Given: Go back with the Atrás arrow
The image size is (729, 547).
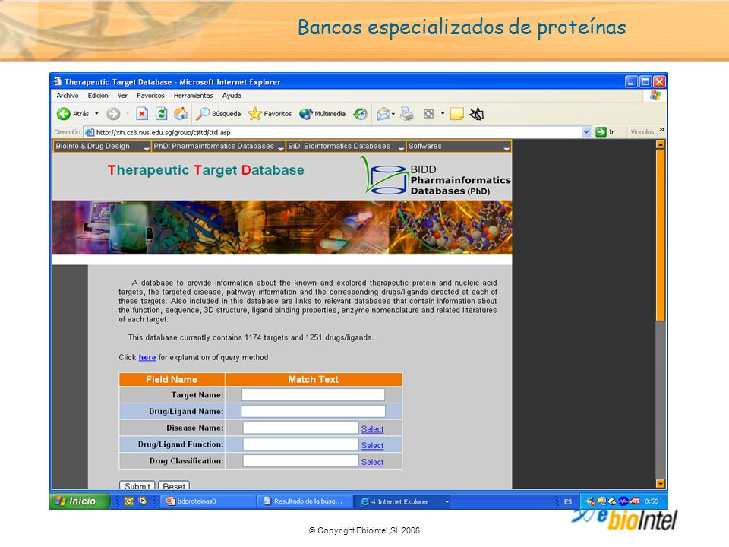Looking at the screenshot, I should pos(73,113).
